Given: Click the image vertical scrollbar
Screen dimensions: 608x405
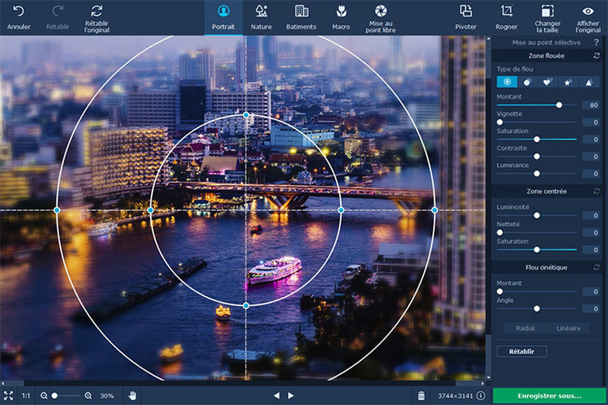Looking at the screenshot, I should (488, 208).
